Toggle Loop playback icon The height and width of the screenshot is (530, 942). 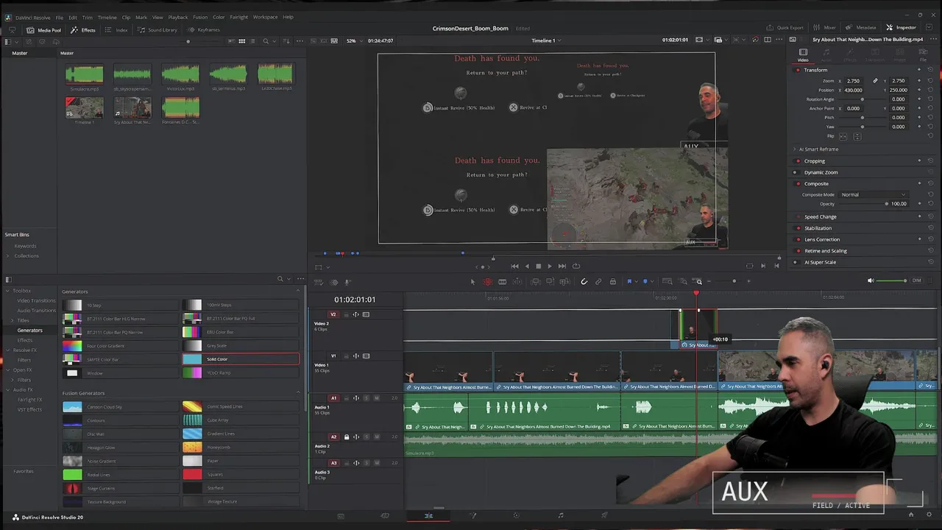tap(576, 266)
